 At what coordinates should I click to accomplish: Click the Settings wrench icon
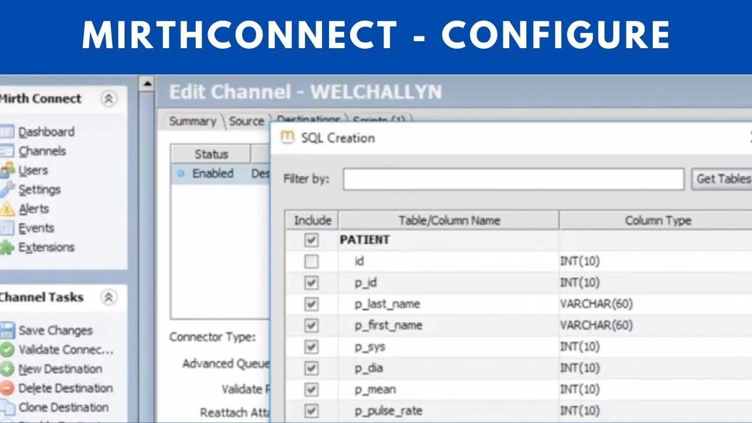click(6, 189)
